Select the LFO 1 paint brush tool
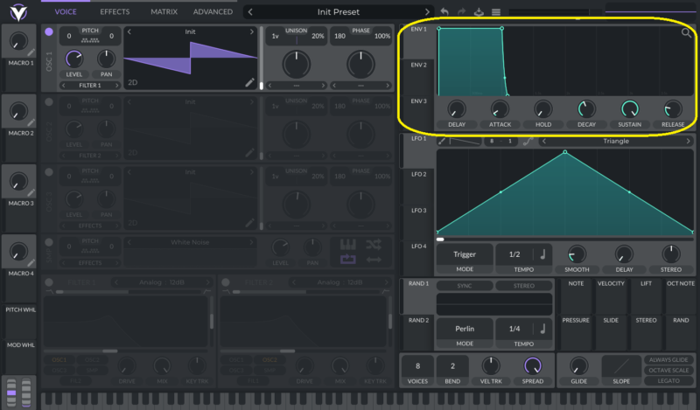Screen dimensions: 700x410 (x=443, y=141)
